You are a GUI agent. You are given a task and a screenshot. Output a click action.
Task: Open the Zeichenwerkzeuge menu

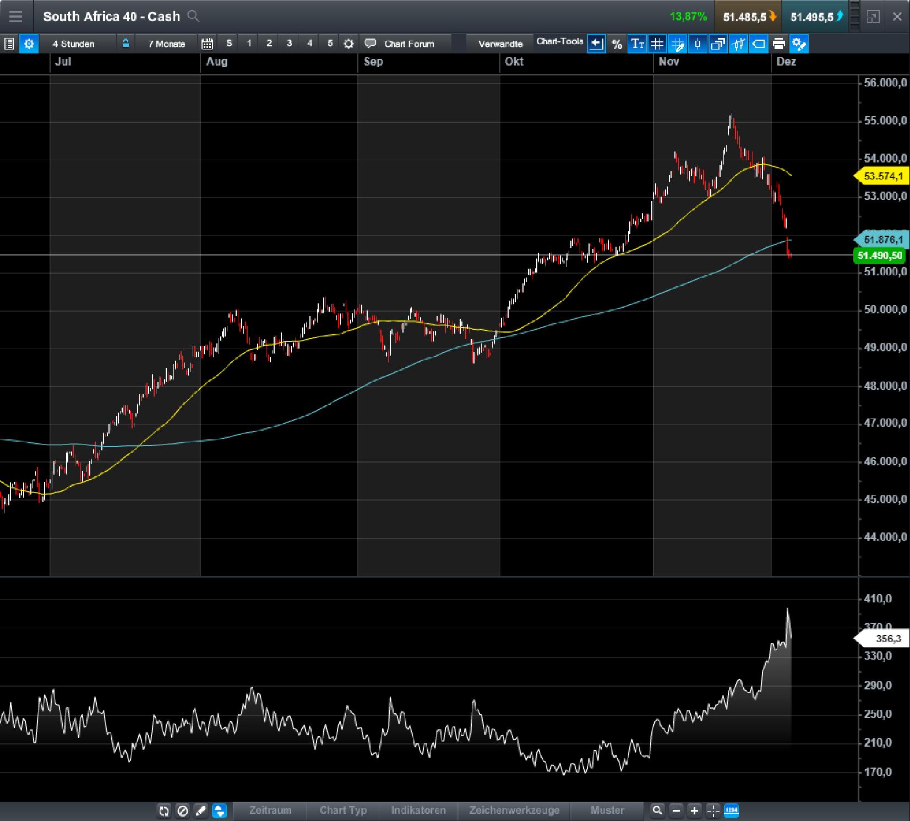[515, 811]
